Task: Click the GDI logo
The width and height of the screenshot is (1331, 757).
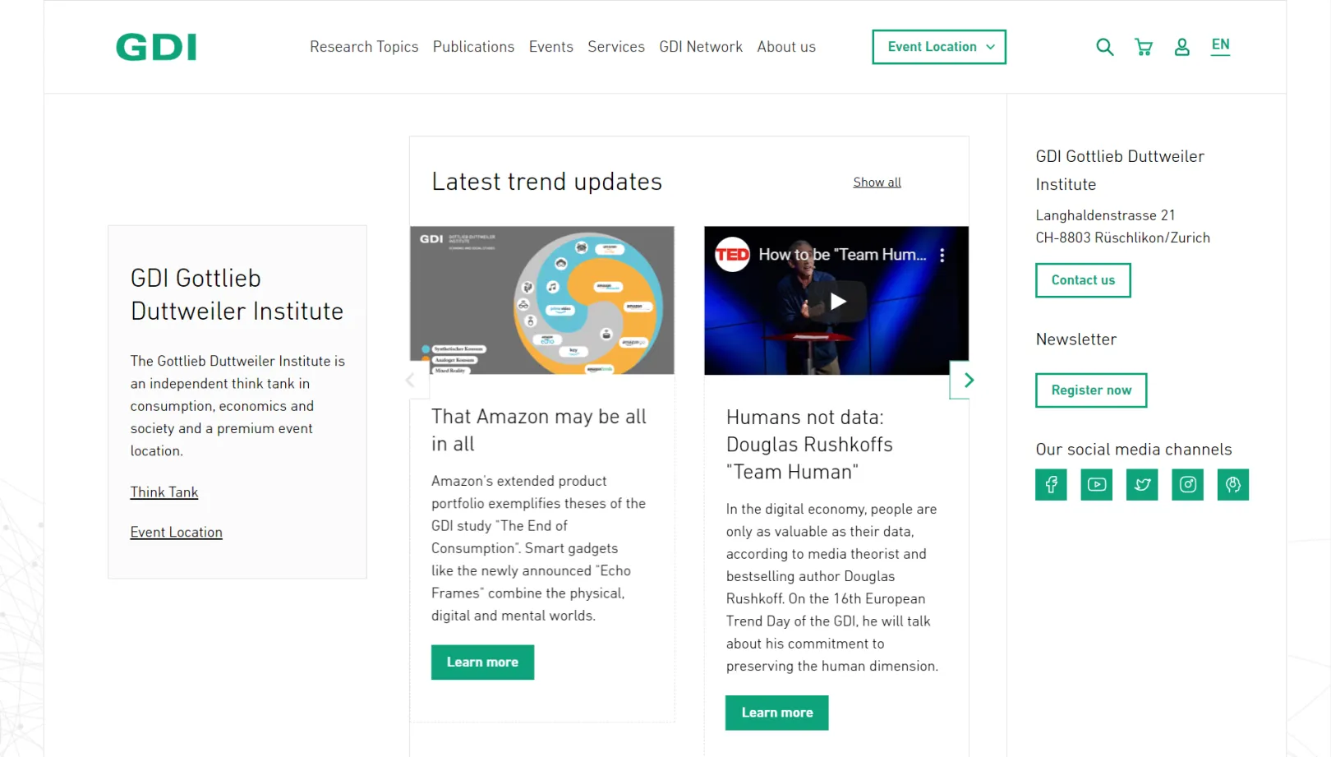Action: 156,47
